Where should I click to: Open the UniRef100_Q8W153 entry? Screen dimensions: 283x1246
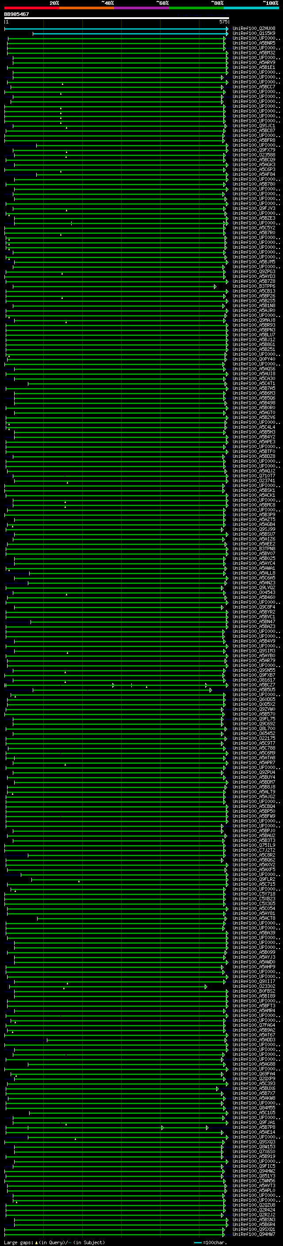(254, 1147)
